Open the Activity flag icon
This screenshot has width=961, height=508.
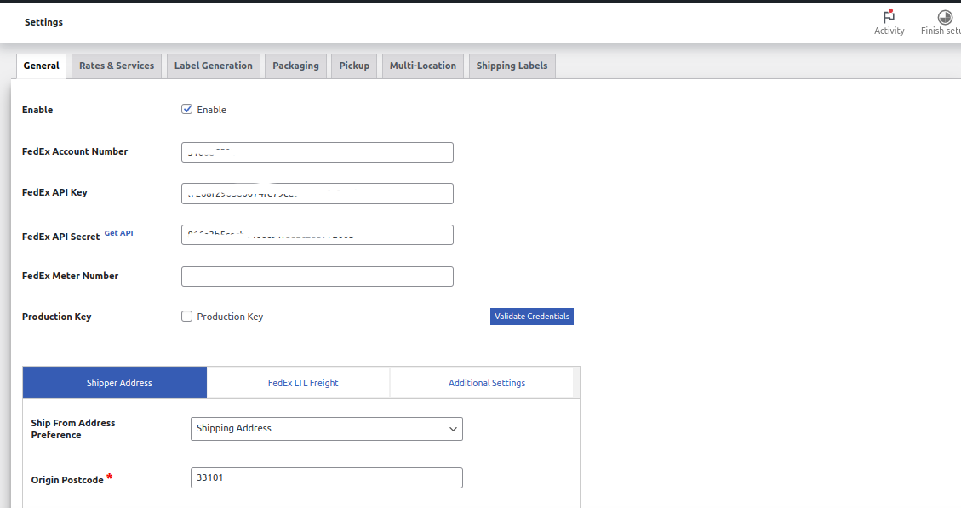889,18
